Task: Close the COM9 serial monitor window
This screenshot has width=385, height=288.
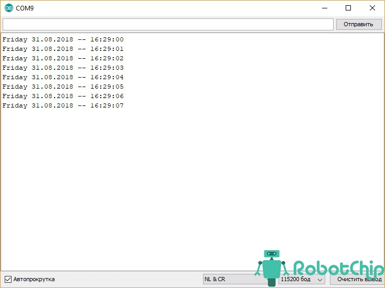Action: 372,8
